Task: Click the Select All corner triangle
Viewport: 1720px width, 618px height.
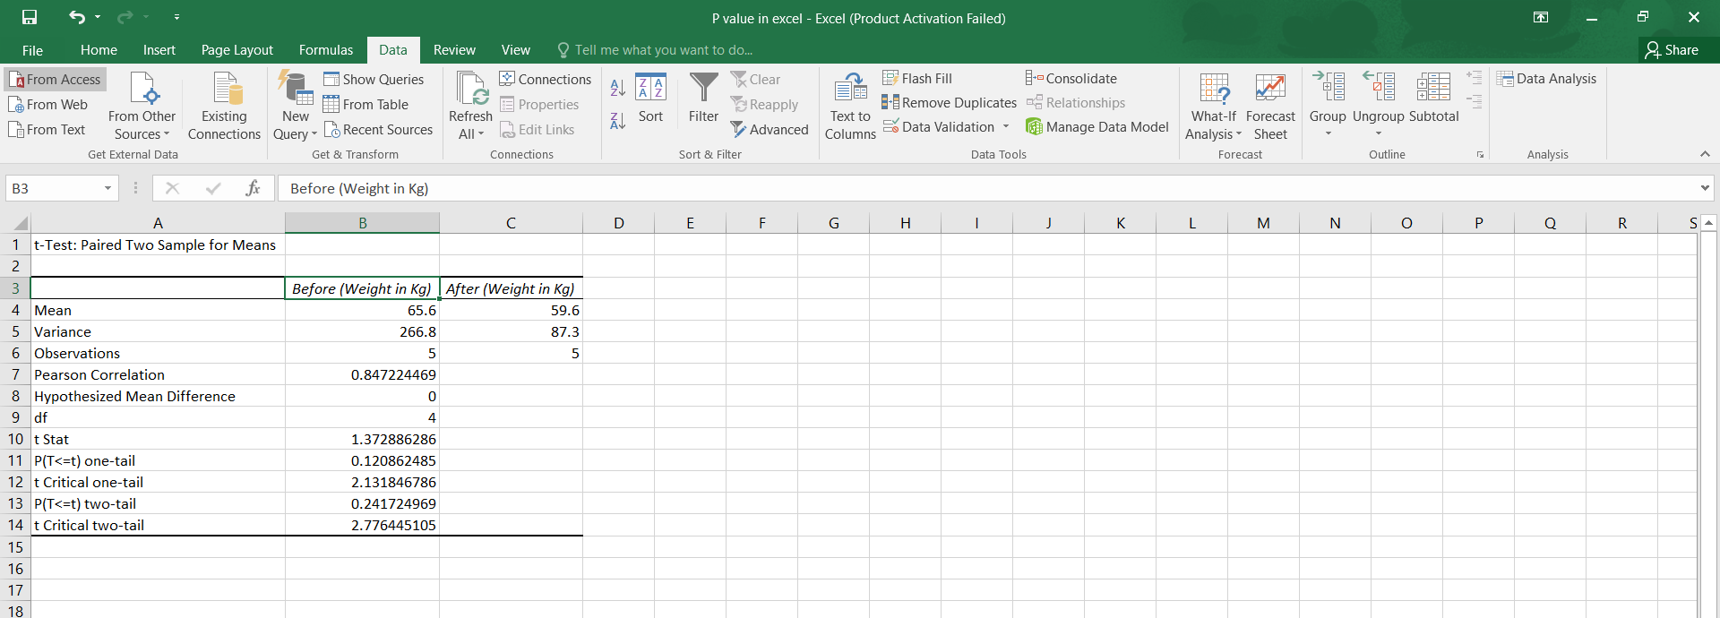Action: coord(19,223)
